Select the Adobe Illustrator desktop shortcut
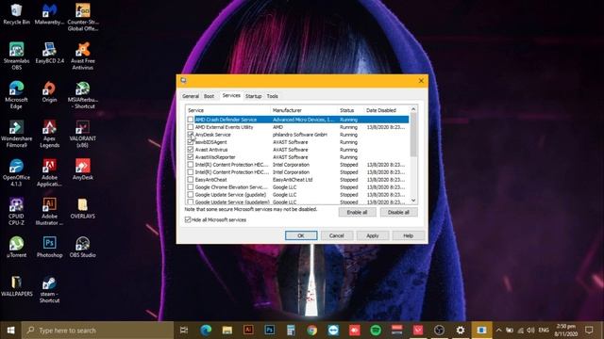Image resolution: width=604 pixels, height=339 pixels. (49, 211)
